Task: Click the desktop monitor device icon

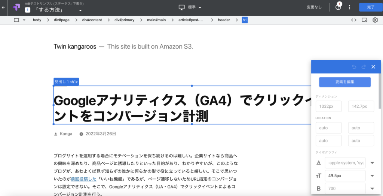Action: (181, 7)
